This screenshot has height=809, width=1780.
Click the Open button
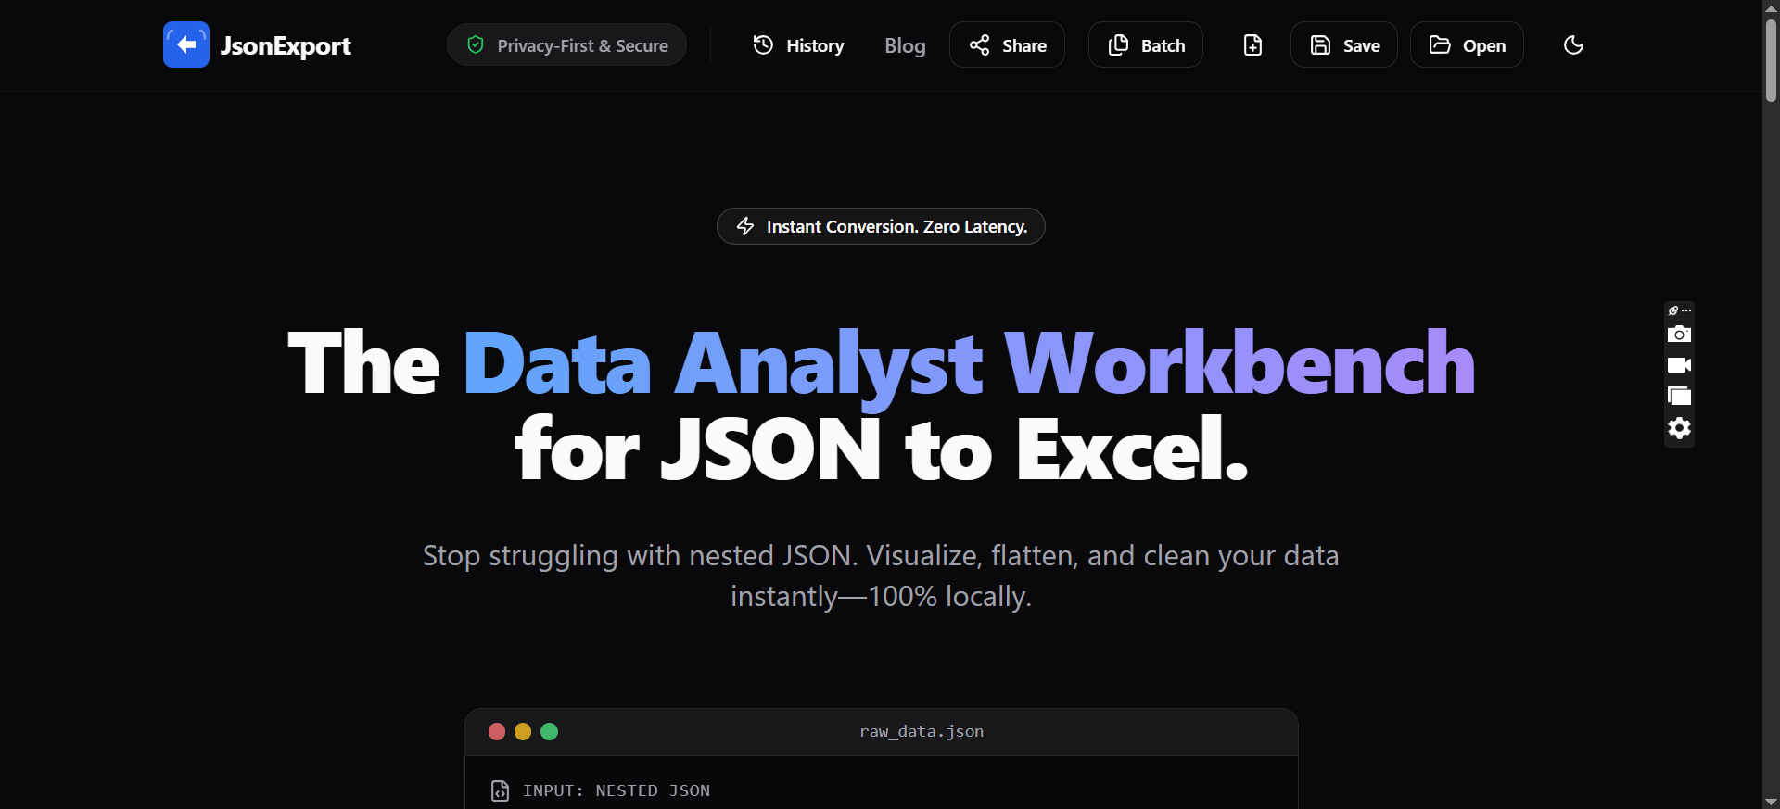point(1467,44)
